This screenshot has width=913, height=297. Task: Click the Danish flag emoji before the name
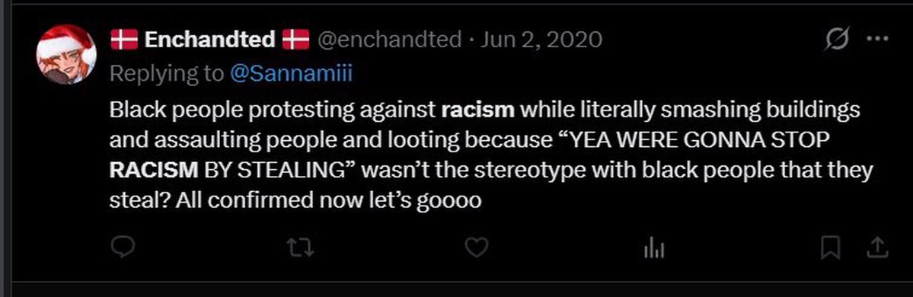(x=124, y=40)
